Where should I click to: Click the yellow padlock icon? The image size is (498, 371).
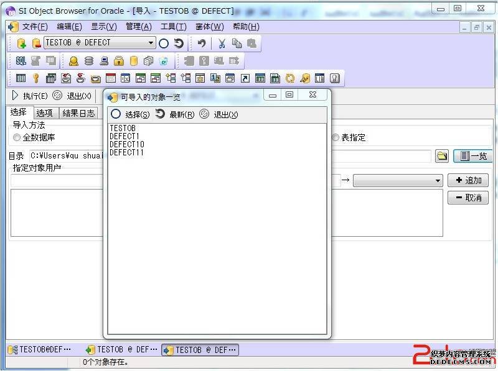(x=118, y=61)
